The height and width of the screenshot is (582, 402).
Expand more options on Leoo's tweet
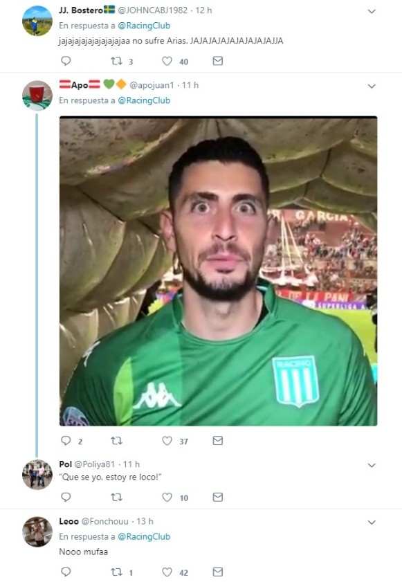[372, 522]
